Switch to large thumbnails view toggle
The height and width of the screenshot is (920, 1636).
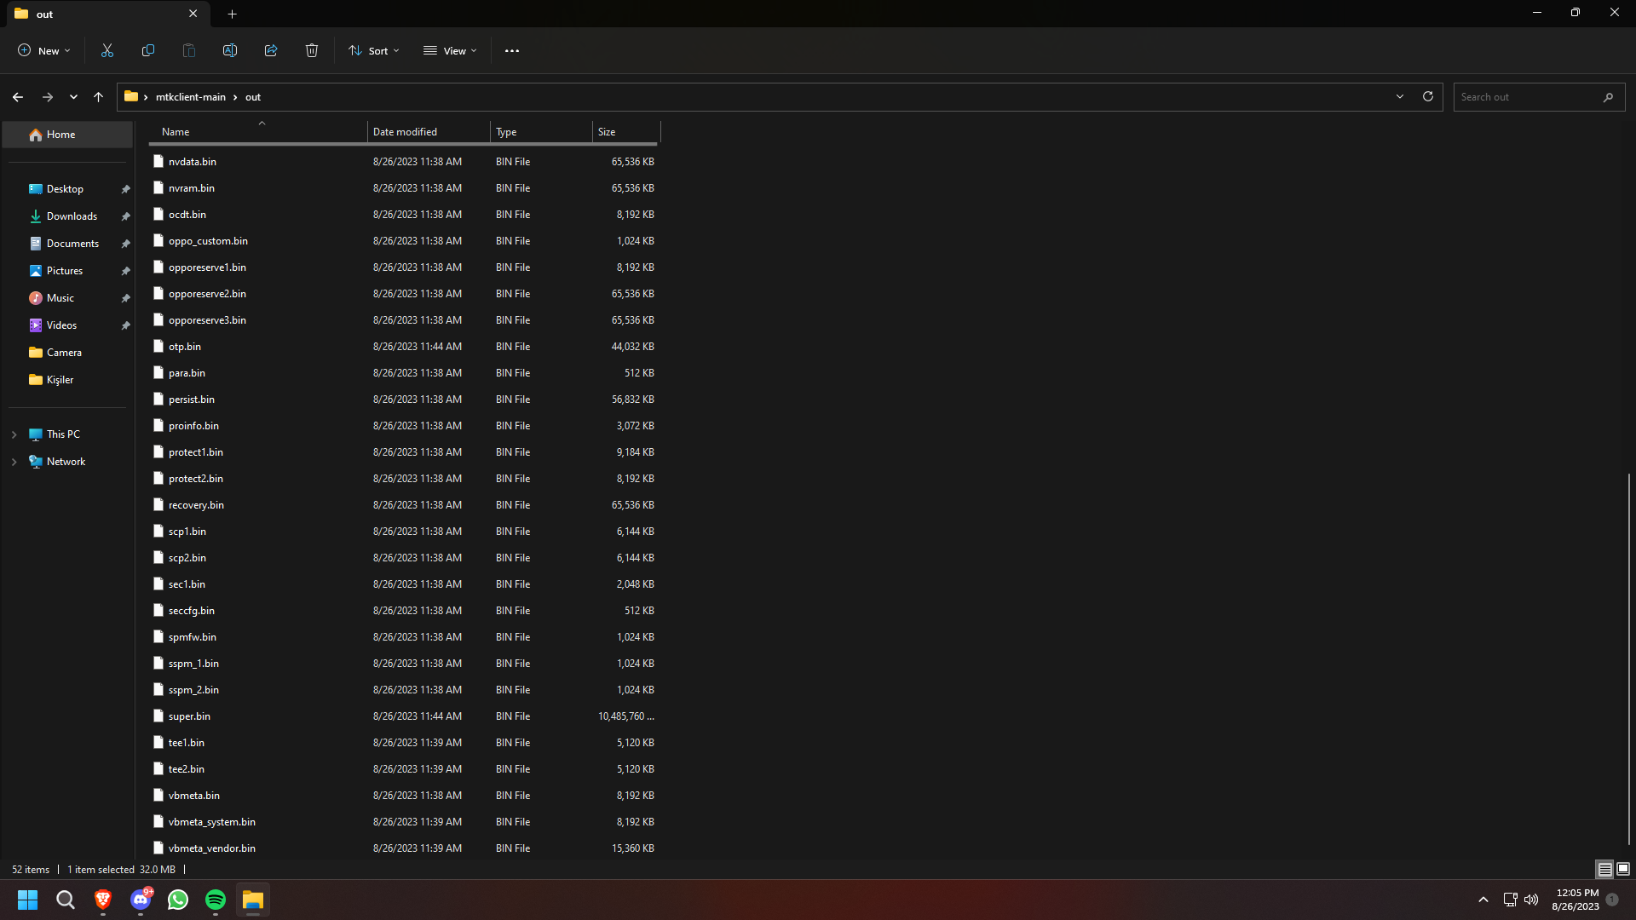[1623, 869]
